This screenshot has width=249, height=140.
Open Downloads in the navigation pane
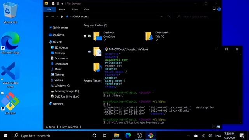point(61,64)
